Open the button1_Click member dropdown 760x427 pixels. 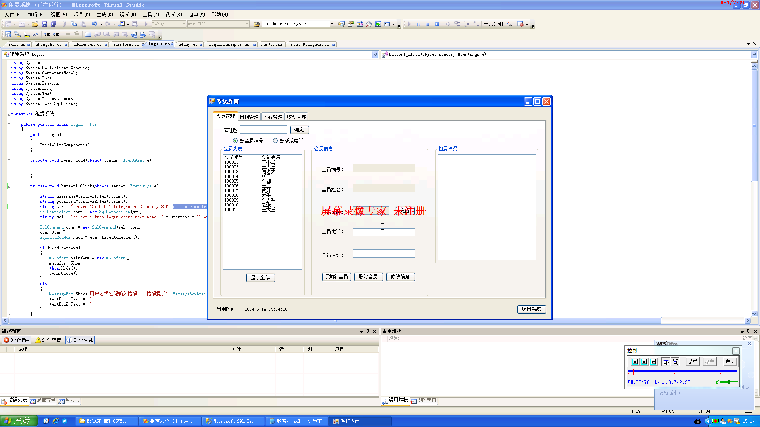point(754,55)
